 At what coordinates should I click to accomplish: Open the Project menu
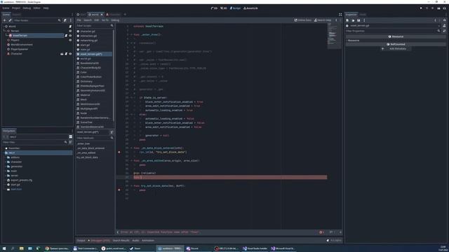(x=16, y=8)
